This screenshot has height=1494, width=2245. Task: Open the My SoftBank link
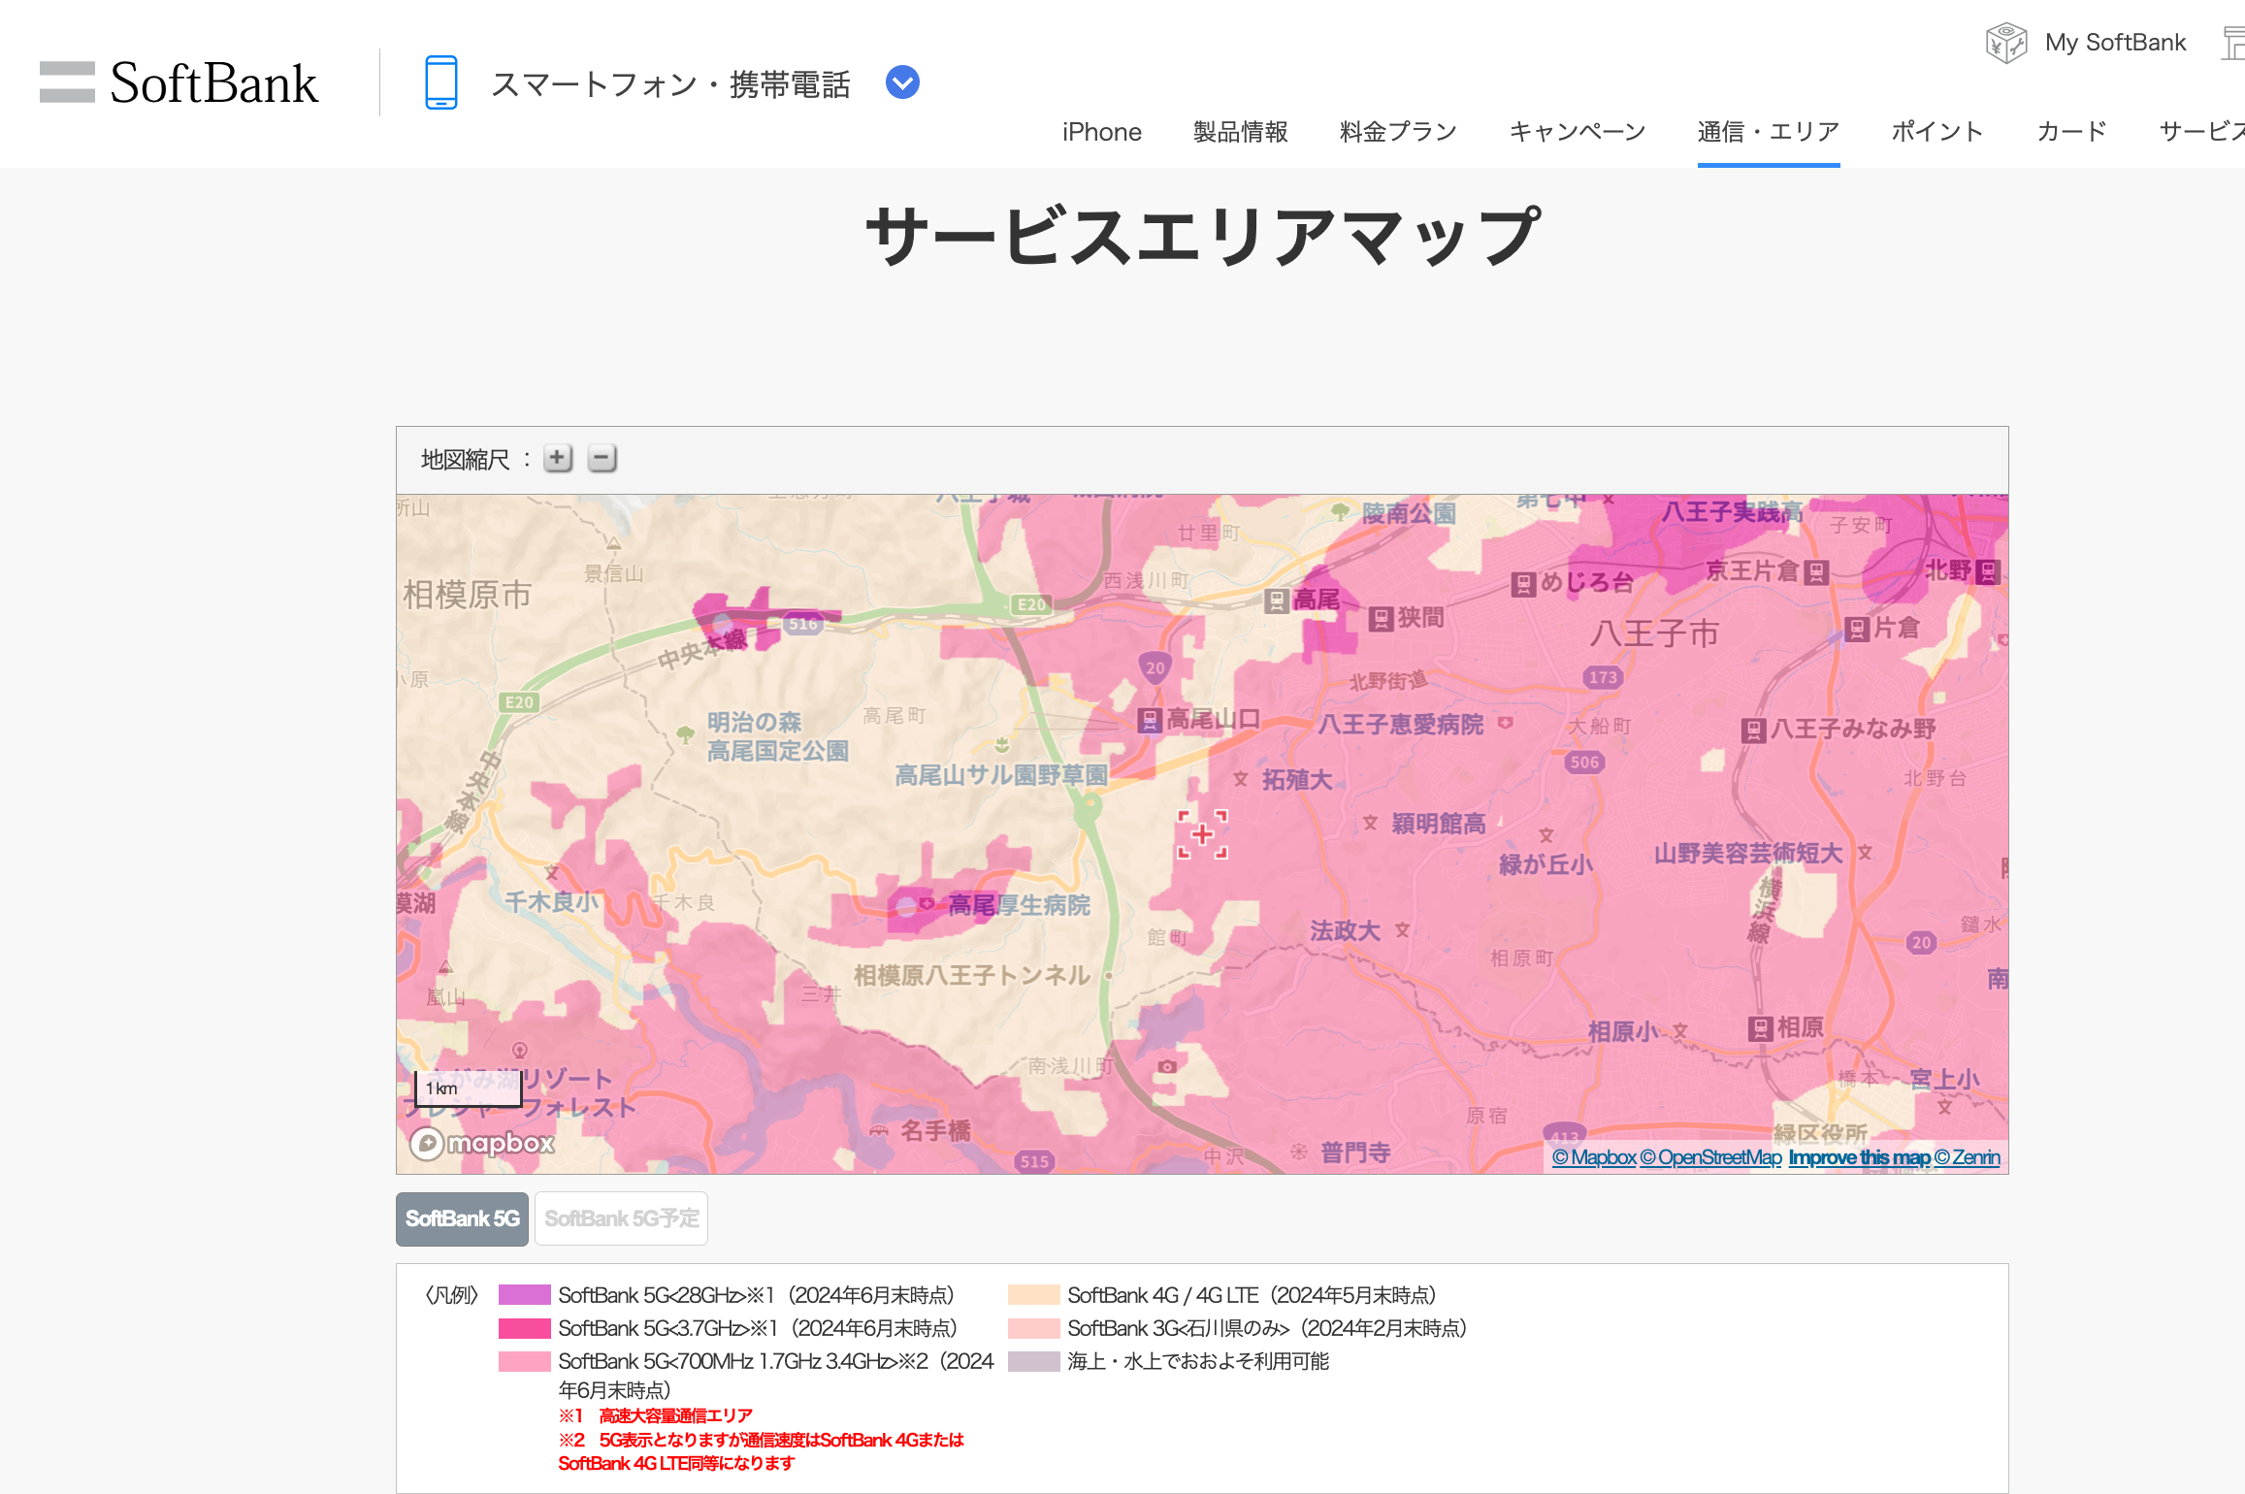click(x=2115, y=43)
